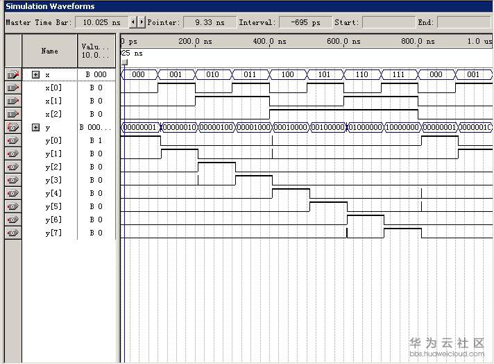Select signal name y[3]
The image size is (494, 364).
(53, 180)
